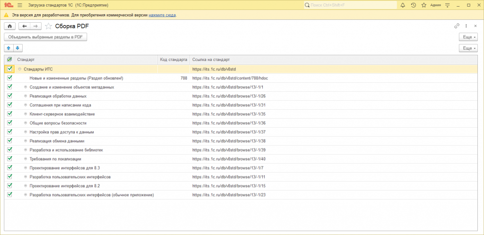Screen dimensions: 484x235
Task: Expand Общие вопросы безопасности node
Action: [x=26, y=123]
